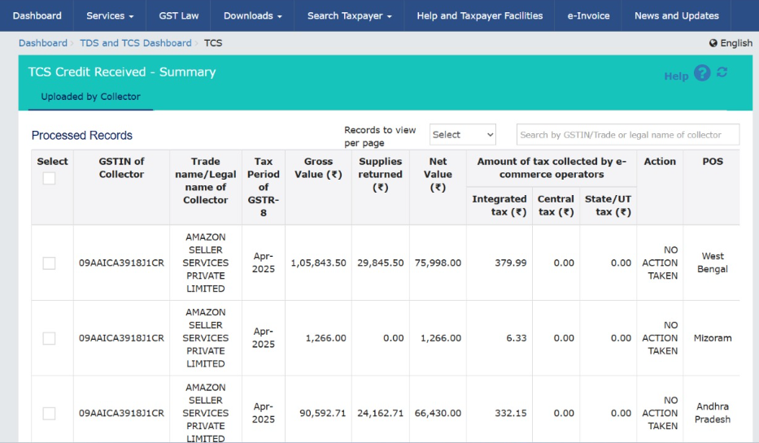Check the West Bengal row checkbox
The height and width of the screenshot is (443, 759).
(x=49, y=263)
